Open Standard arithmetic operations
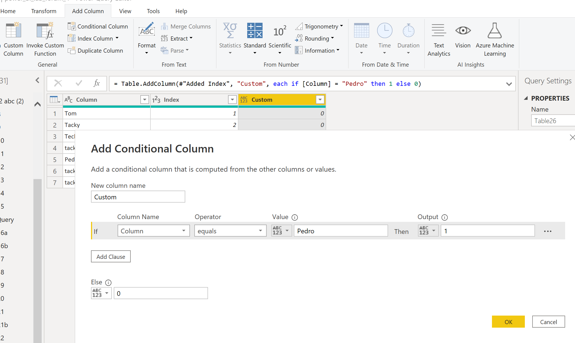This screenshot has height=343, width=575. tap(255, 38)
